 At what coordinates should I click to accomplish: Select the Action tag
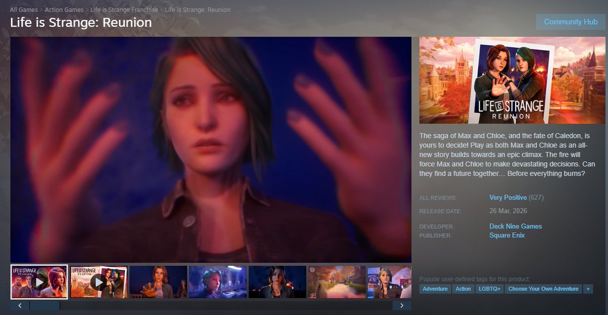pos(463,289)
